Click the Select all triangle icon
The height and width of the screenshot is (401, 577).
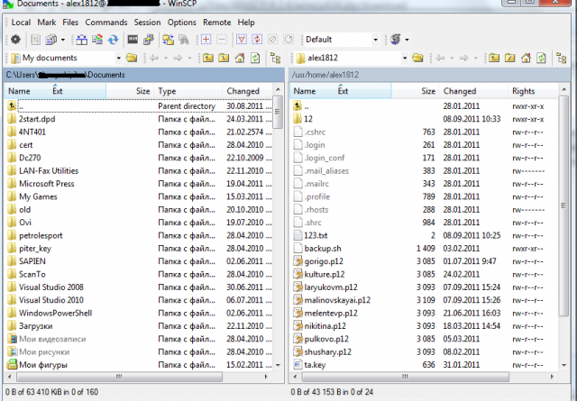tap(242, 40)
